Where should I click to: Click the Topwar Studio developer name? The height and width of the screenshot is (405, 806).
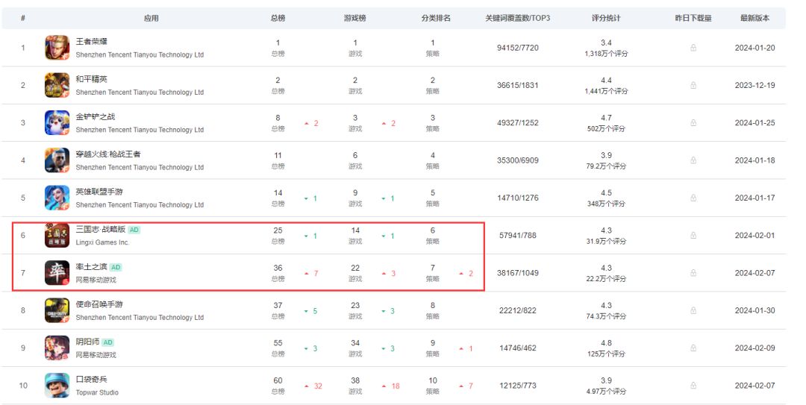click(x=97, y=392)
